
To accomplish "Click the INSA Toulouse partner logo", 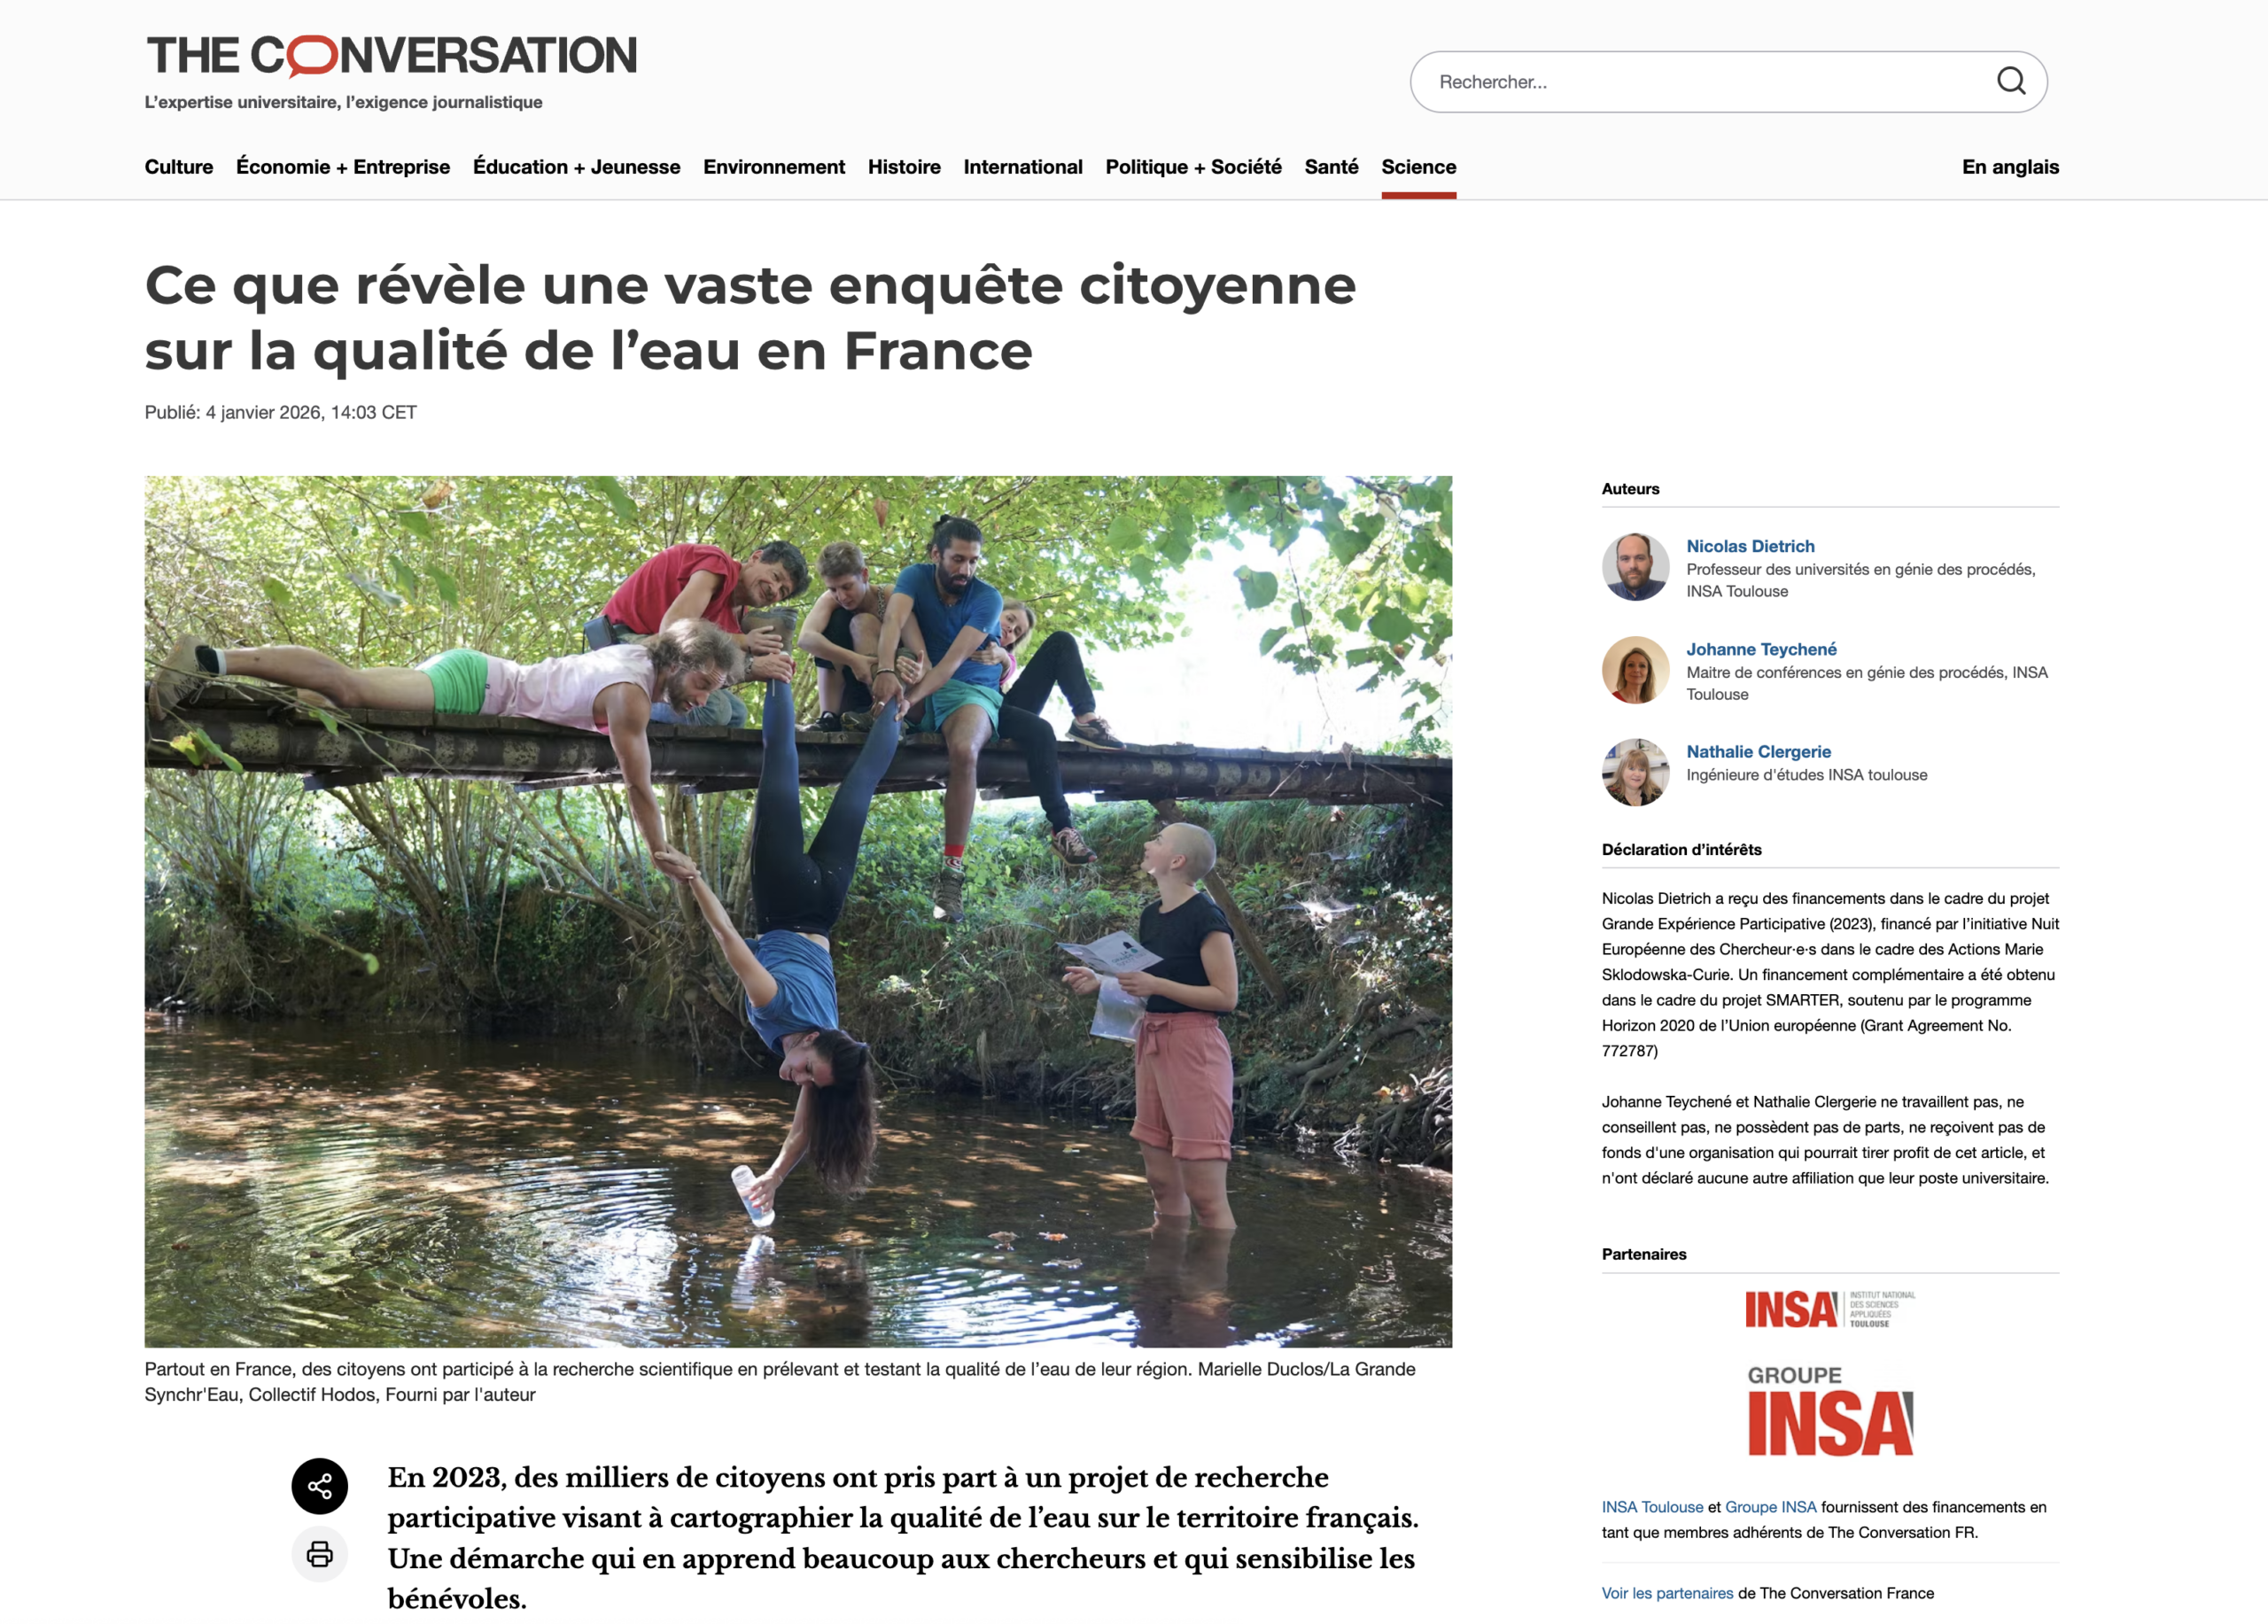I will (1830, 1309).
